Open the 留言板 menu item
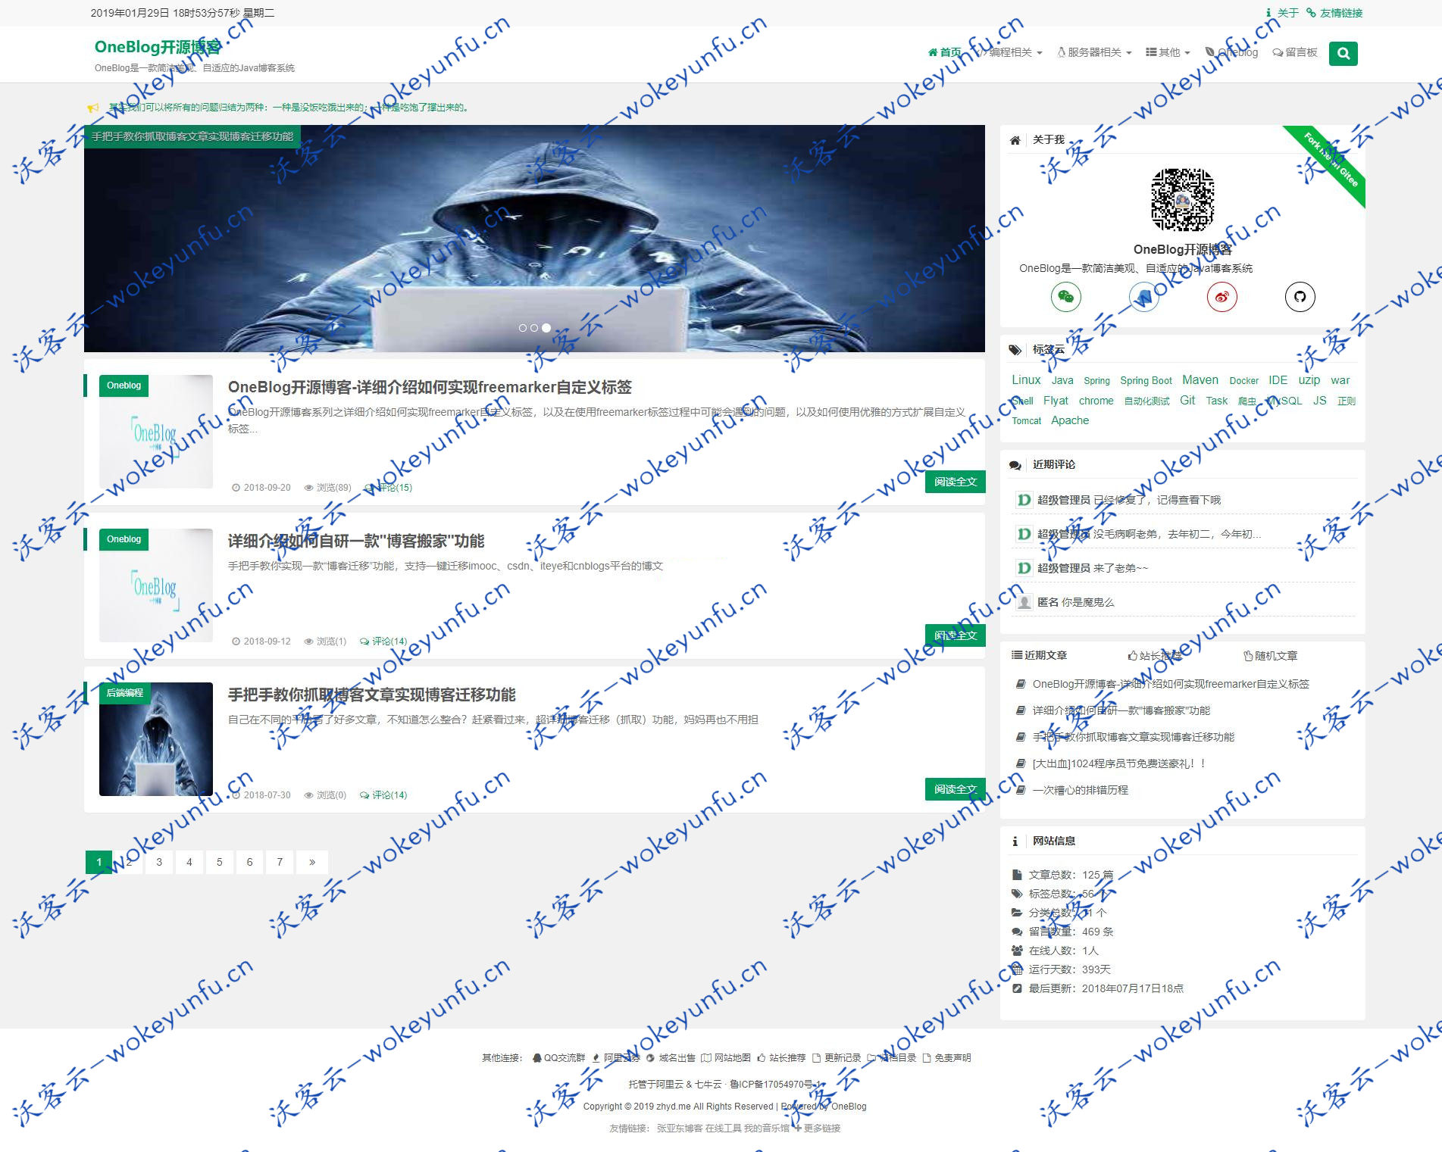1442x1152 pixels. [x=1295, y=52]
